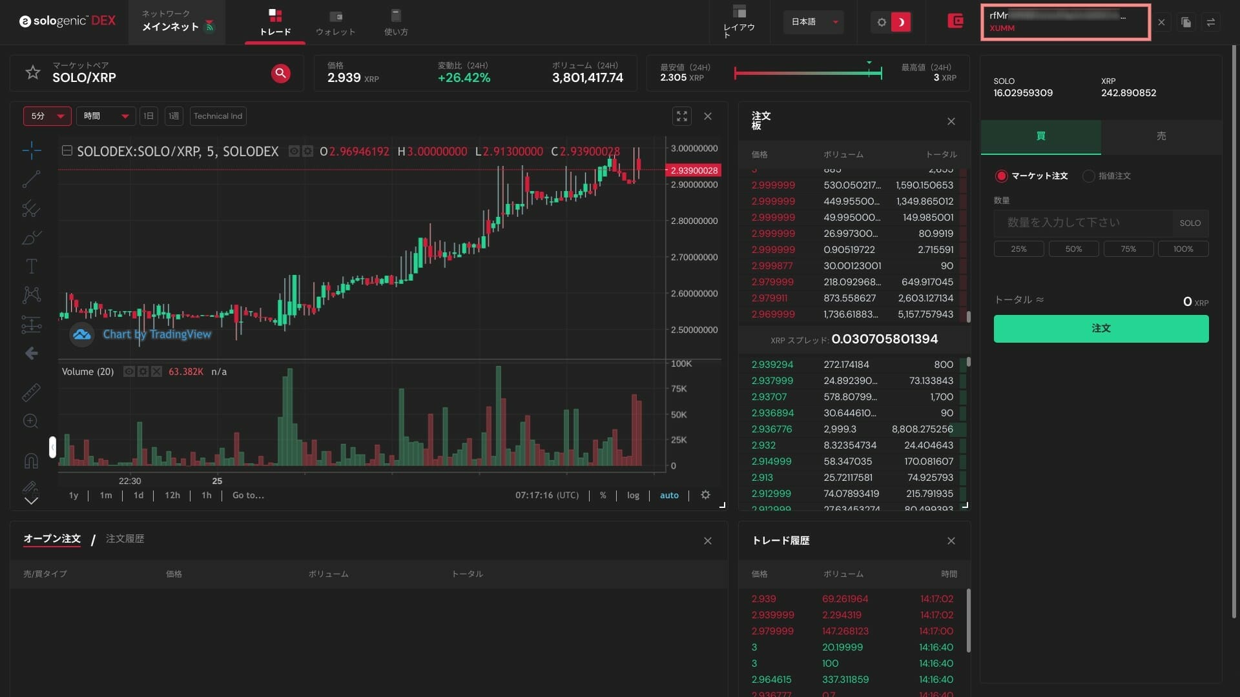Toggle dark/light theme switch

click(891, 22)
